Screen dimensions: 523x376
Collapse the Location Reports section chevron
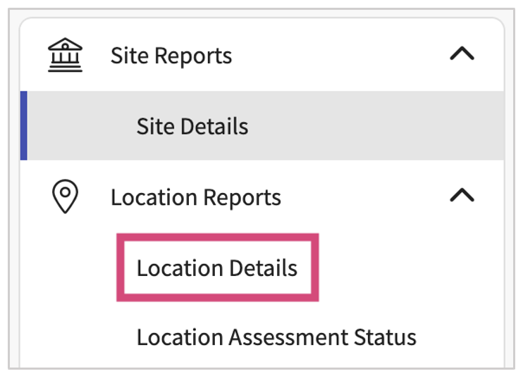click(462, 196)
